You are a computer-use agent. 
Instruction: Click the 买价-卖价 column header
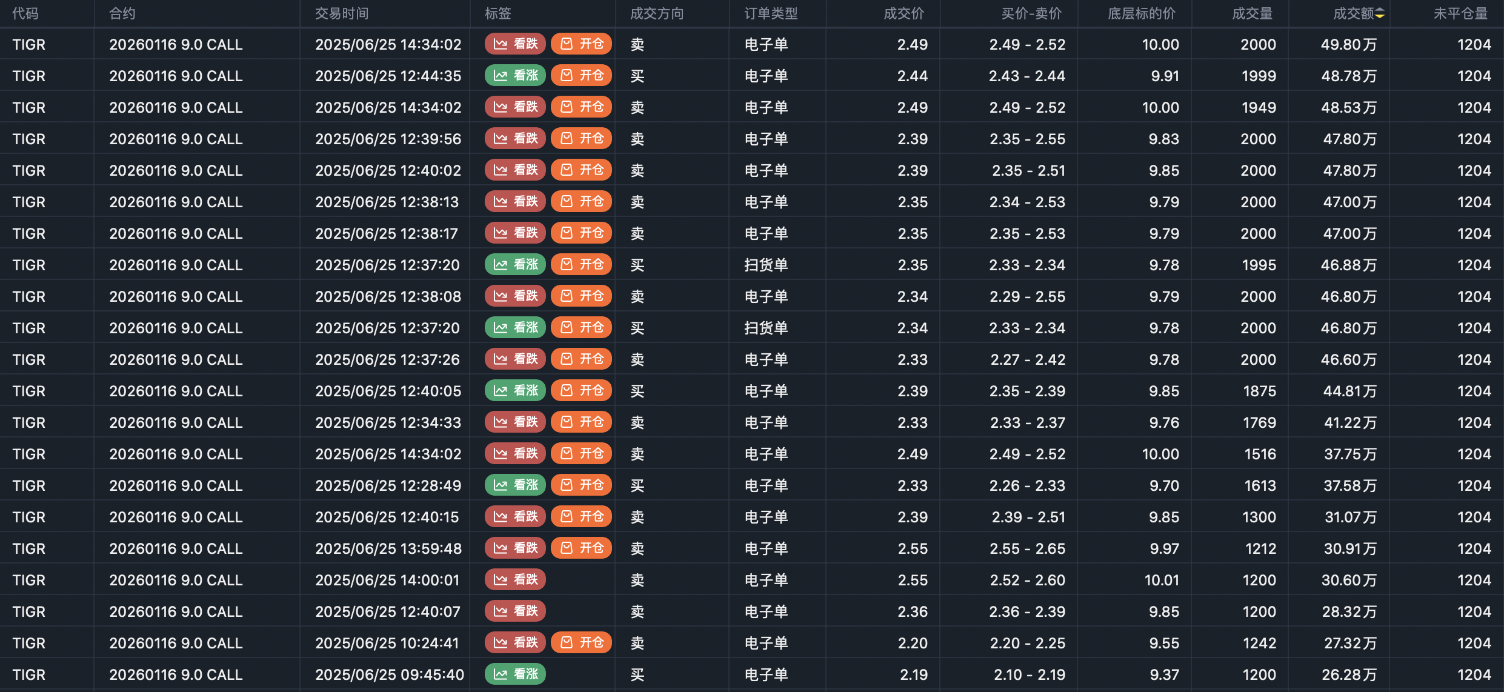coord(1031,13)
